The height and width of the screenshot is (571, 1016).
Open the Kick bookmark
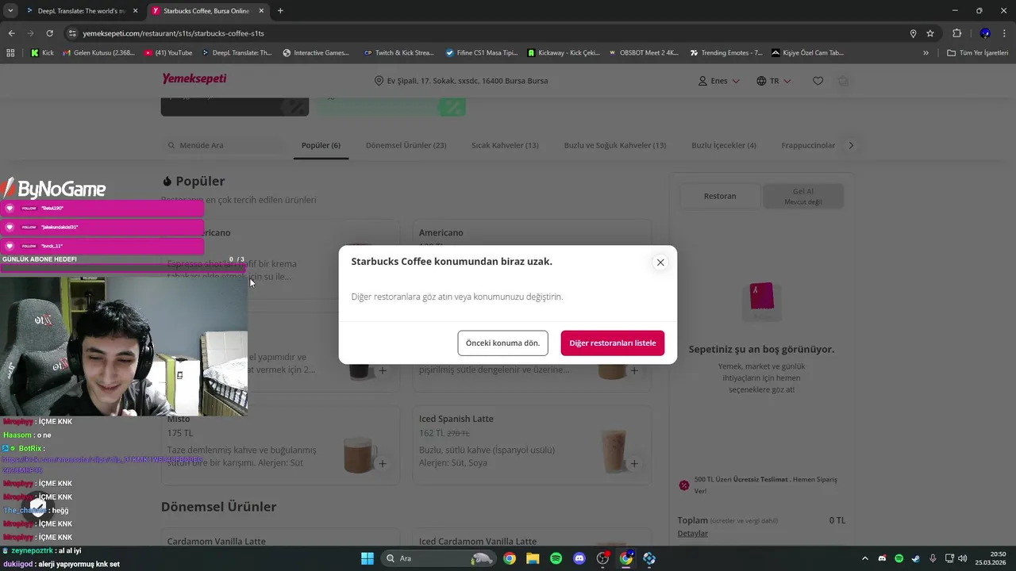point(42,53)
